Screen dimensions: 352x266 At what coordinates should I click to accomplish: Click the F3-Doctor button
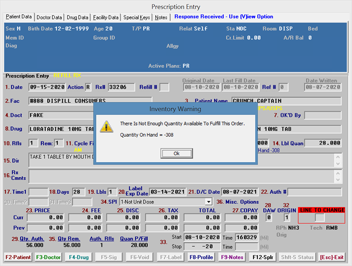pos(48,257)
